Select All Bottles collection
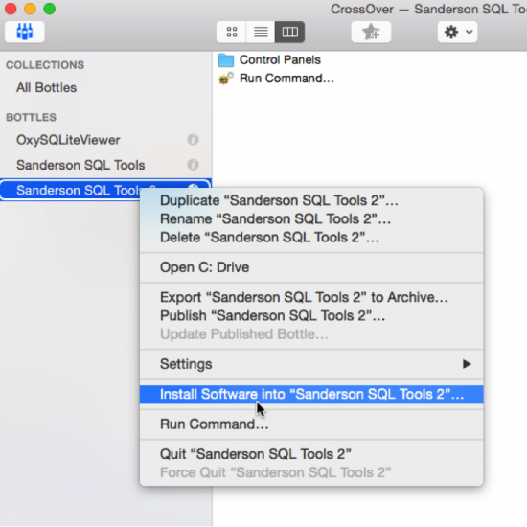 [46, 88]
